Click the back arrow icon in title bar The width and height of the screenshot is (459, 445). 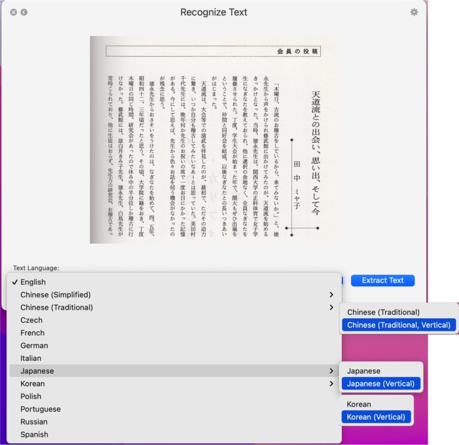(24, 12)
